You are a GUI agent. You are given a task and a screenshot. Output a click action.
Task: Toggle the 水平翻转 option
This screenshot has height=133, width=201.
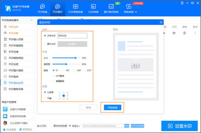tap(54, 76)
